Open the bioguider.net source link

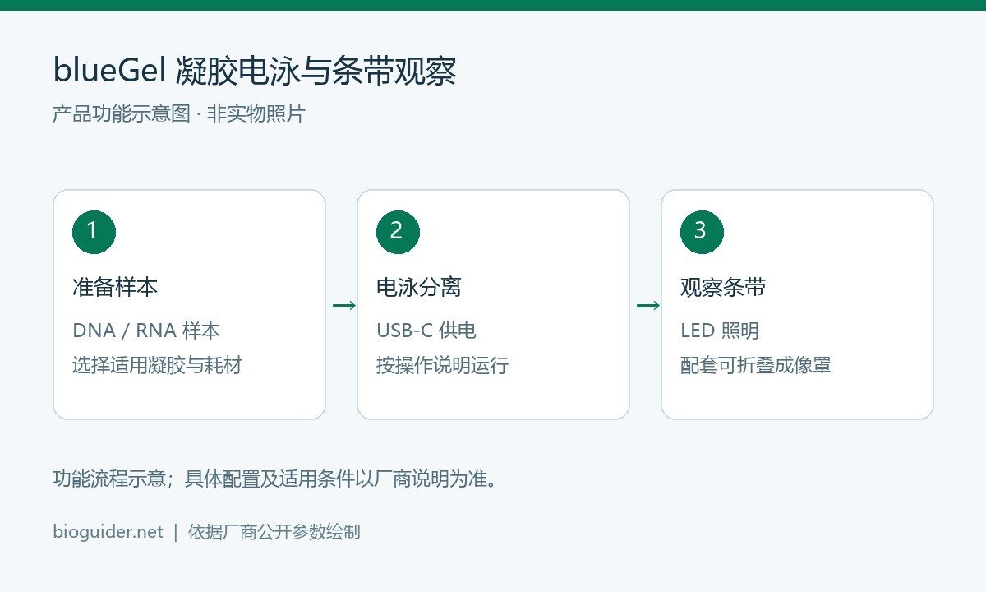pyautogui.click(x=108, y=532)
